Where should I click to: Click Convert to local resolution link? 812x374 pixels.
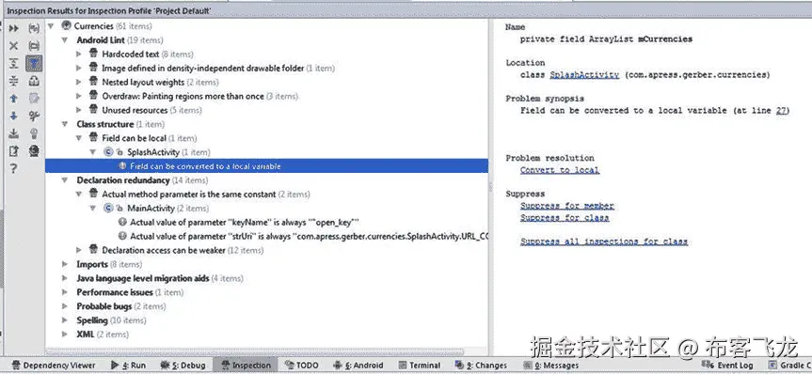point(560,170)
